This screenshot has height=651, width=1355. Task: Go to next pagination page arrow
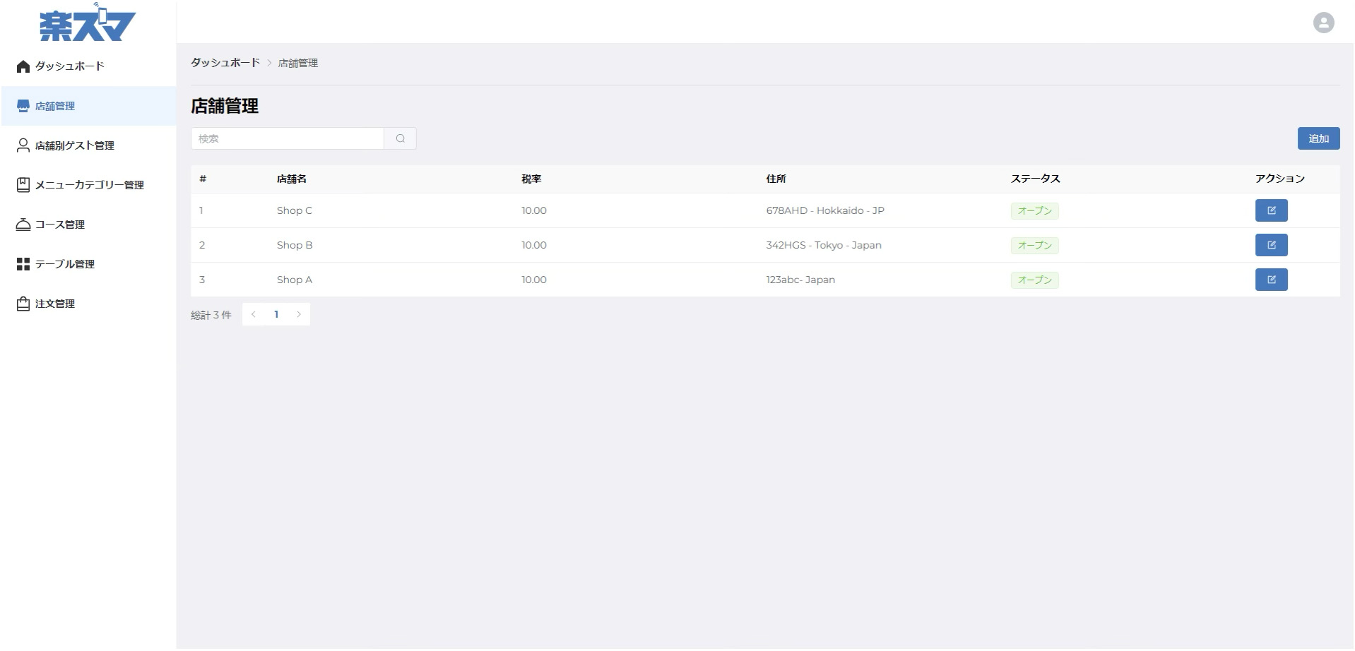(x=299, y=314)
